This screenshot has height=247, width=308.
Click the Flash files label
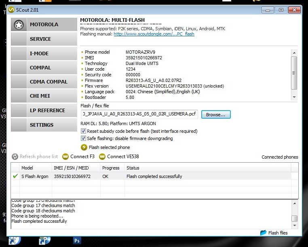pos(278,233)
